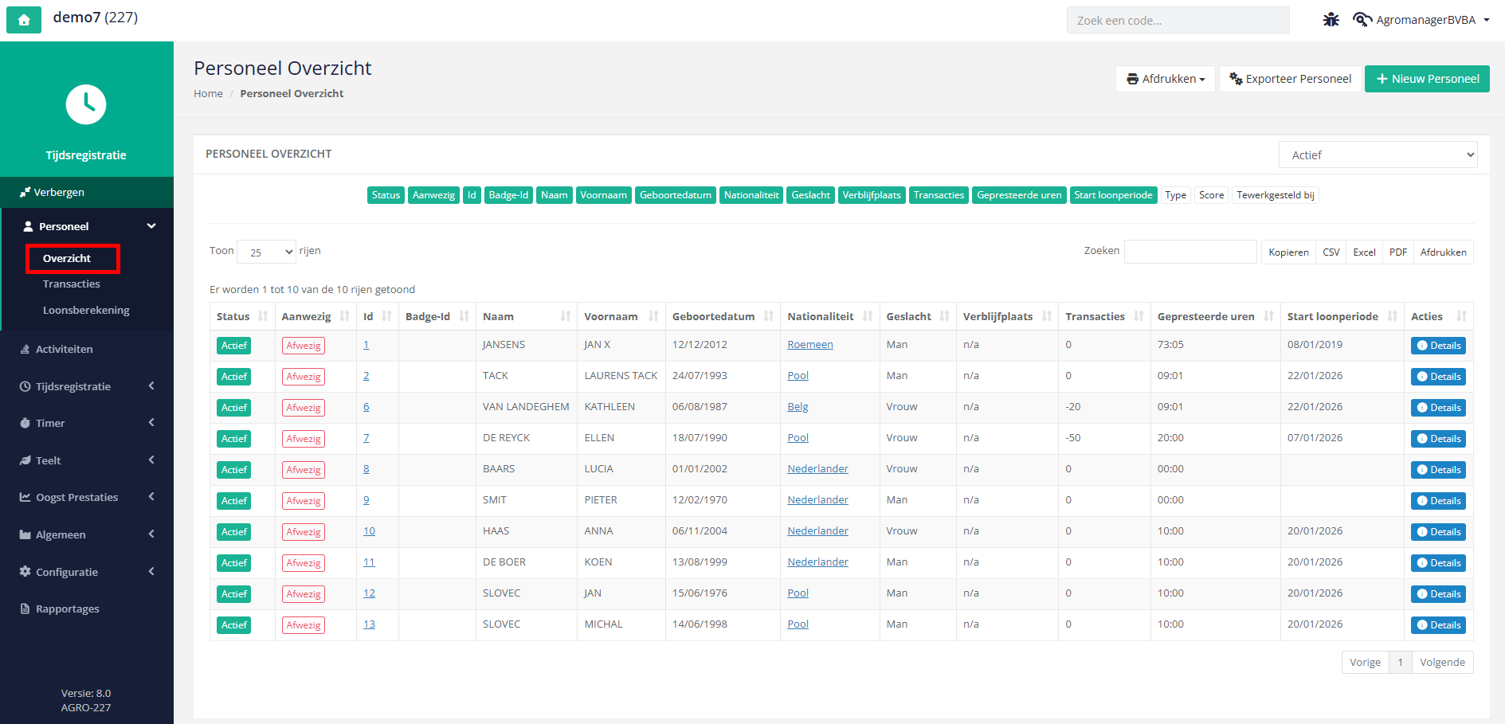Open Details for JANSENS row
1505x724 pixels.
click(x=1438, y=346)
